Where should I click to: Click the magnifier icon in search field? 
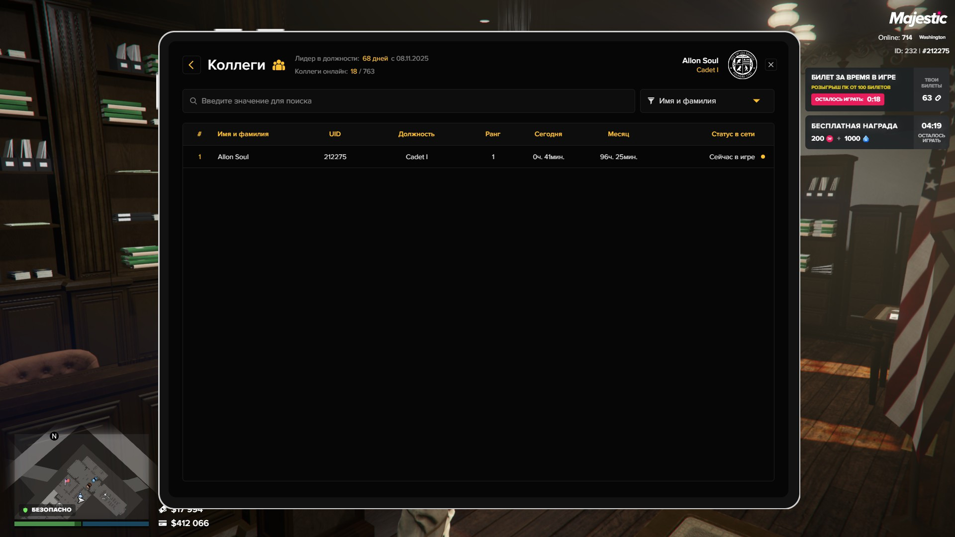click(x=193, y=101)
